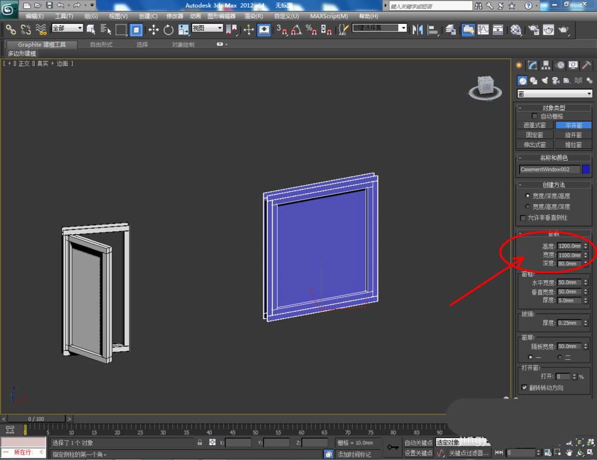Screen dimensions: 597x460
Task: Enable 允许非垂直侧柱 checkbox
Action: tap(523, 217)
